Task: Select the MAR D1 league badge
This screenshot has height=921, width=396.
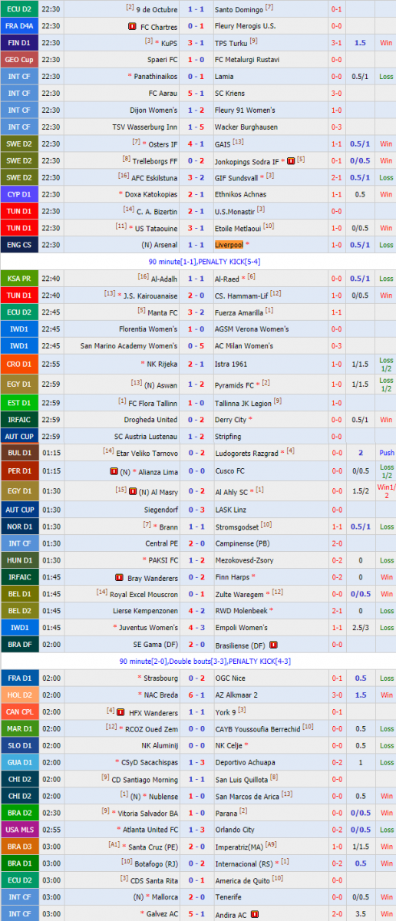Action: [19, 729]
